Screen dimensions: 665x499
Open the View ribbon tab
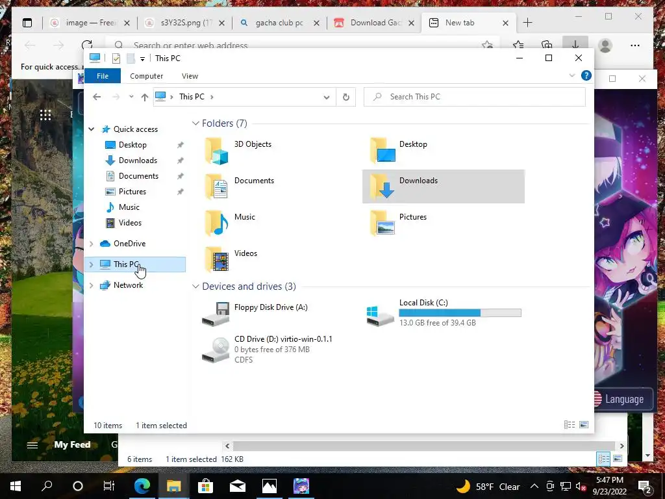click(x=190, y=76)
